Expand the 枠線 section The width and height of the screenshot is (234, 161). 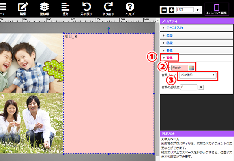197,51
